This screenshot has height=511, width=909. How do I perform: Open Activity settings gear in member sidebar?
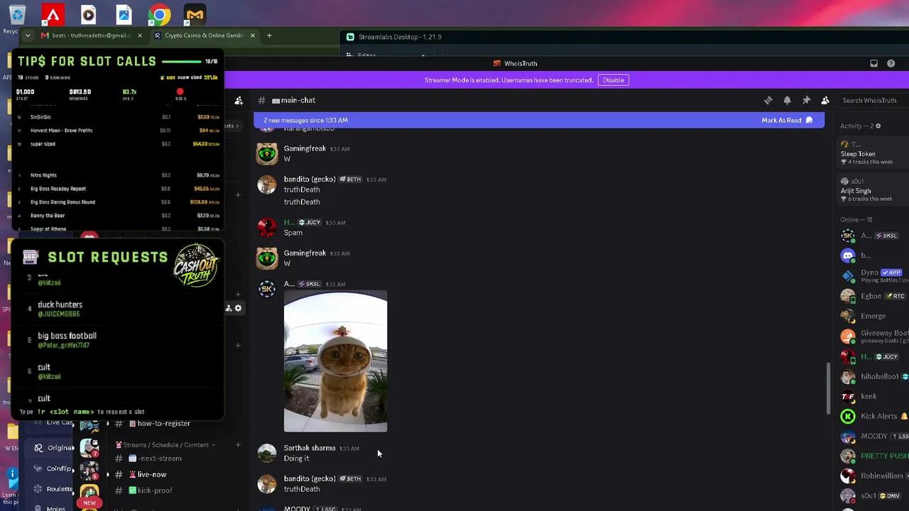878,126
